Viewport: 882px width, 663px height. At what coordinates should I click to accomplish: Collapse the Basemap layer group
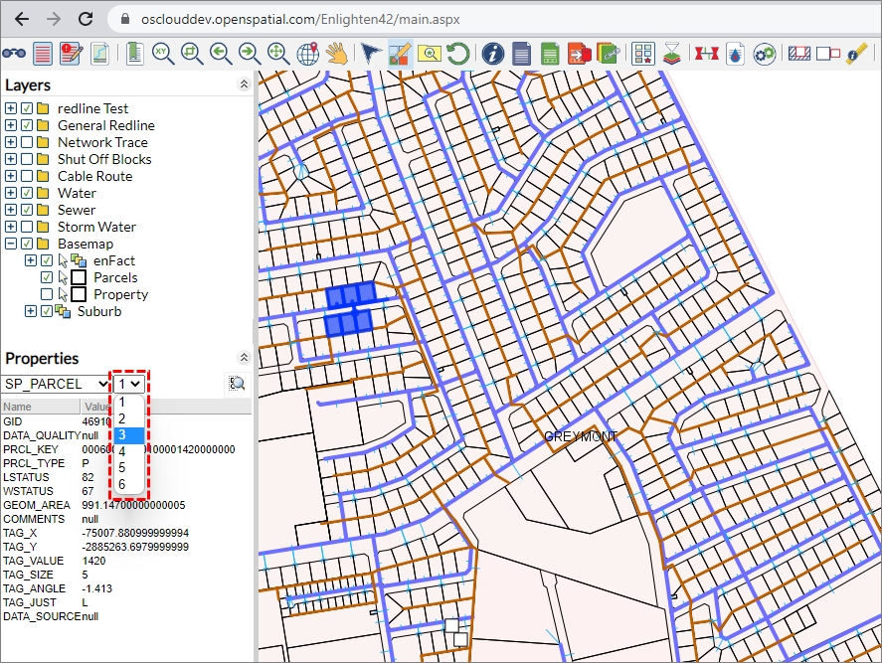pyautogui.click(x=11, y=244)
